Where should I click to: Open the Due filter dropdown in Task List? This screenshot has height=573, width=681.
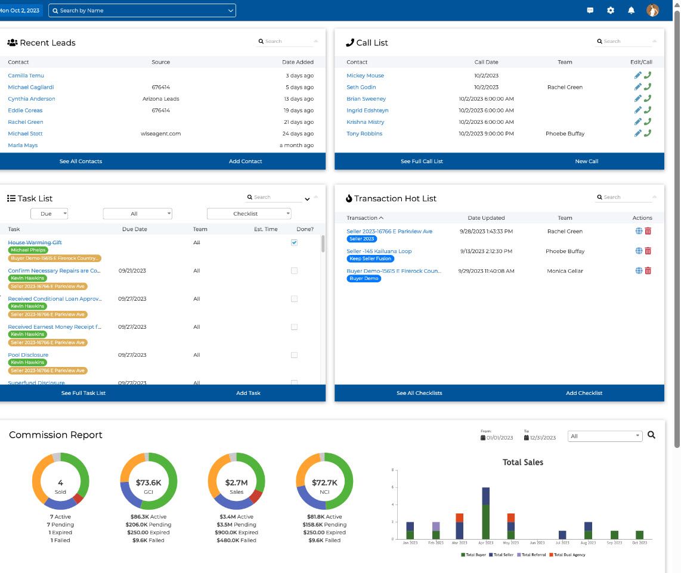49,213
